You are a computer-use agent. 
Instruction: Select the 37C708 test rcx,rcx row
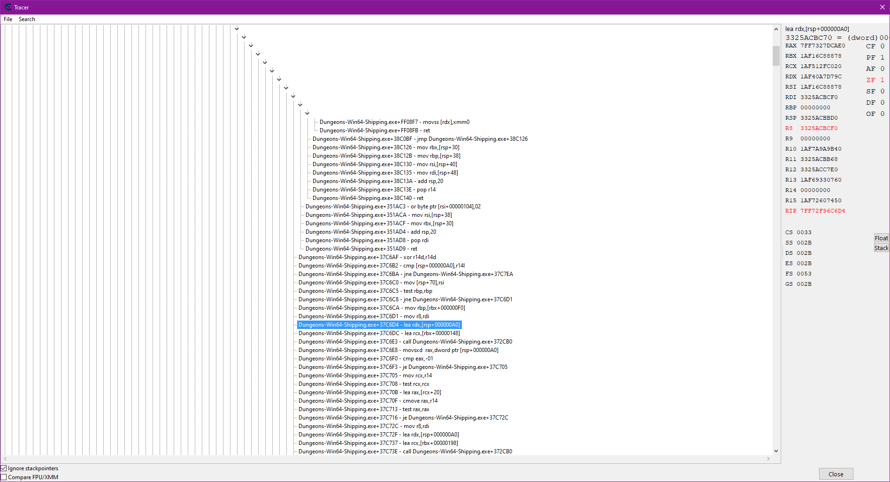point(364,384)
